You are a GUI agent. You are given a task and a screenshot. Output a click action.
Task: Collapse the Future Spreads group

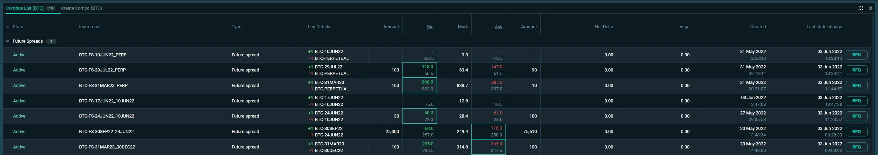[8, 41]
